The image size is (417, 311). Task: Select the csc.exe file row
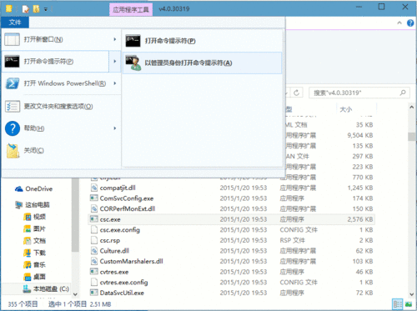point(231,219)
